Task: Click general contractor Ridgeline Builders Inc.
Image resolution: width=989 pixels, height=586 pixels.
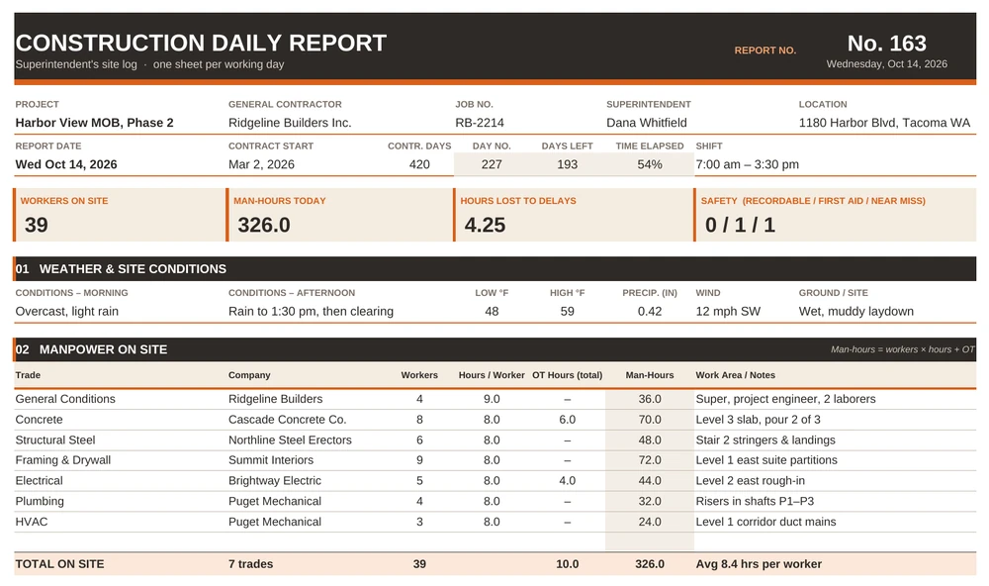Action: click(x=290, y=123)
